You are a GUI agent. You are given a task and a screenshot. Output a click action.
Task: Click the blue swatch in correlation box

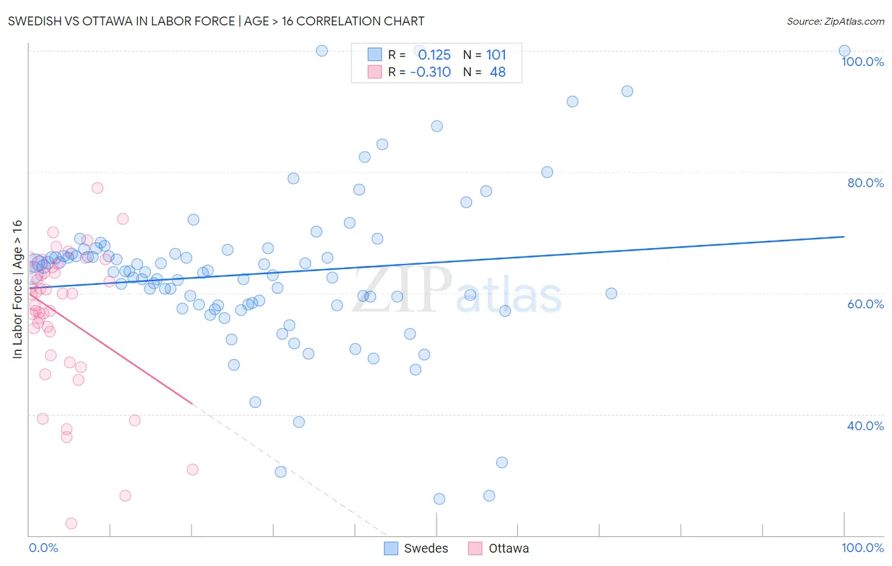pos(375,55)
